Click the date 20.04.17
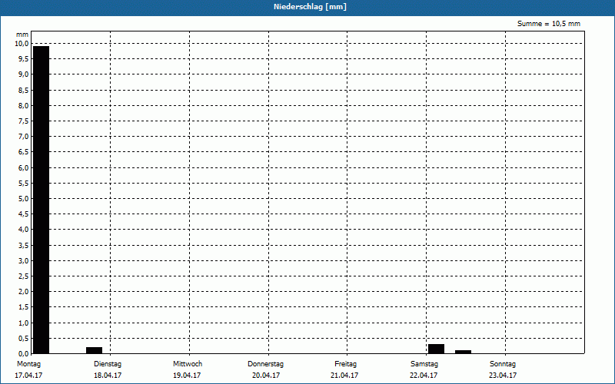The width and height of the screenshot is (615, 384). click(x=266, y=376)
